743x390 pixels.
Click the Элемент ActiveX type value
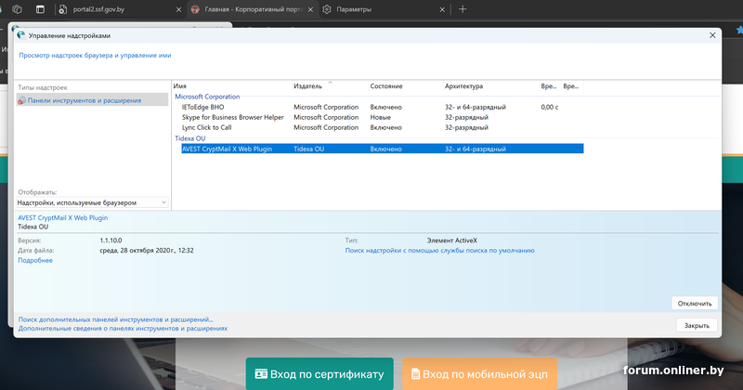pos(451,240)
